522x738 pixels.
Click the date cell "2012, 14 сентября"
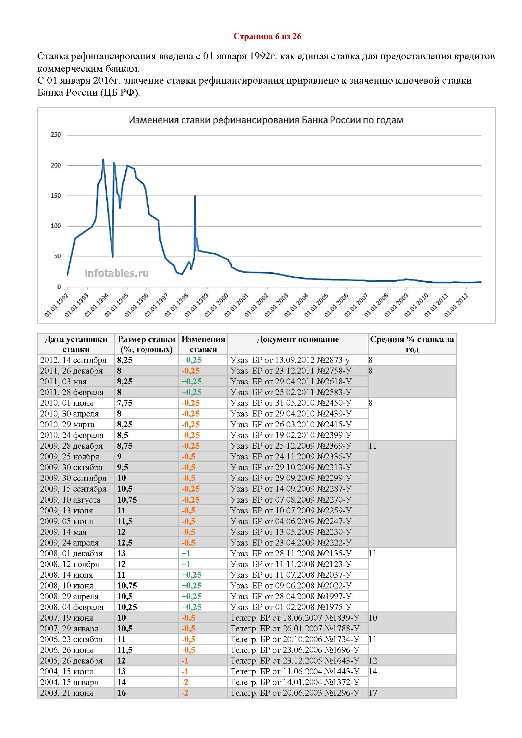coord(73,360)
